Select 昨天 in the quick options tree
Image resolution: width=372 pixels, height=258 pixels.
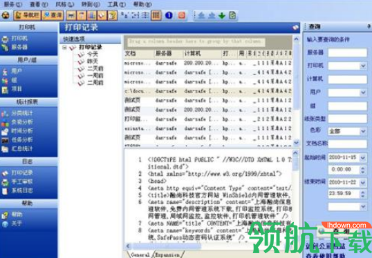[x=92, y=61]
